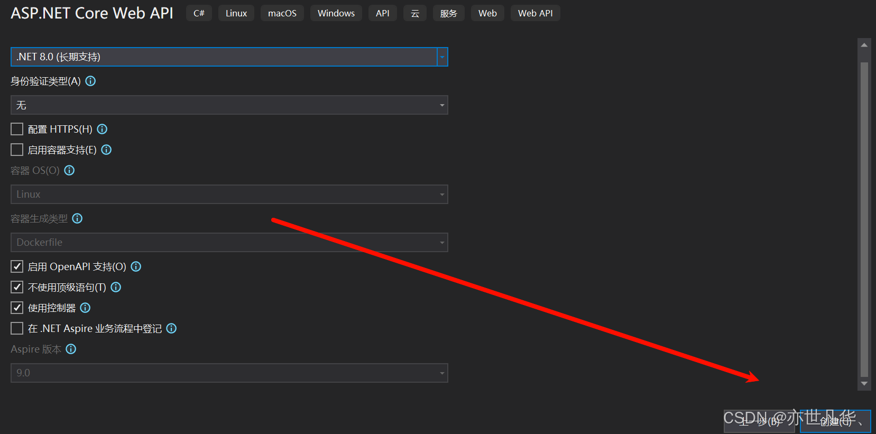Open the info icon beside 容器 OS(O)

(x=69, y=170)
